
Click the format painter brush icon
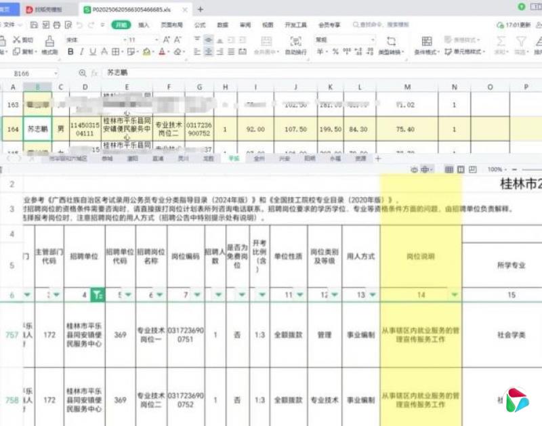(49, 42)
